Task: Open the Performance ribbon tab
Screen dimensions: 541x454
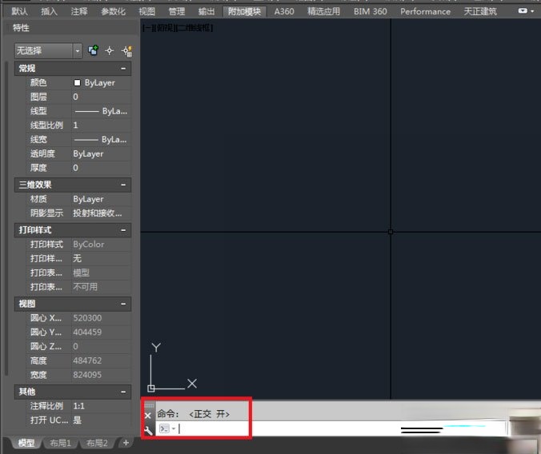Action: pyautogui.click(x=425, y=11)
